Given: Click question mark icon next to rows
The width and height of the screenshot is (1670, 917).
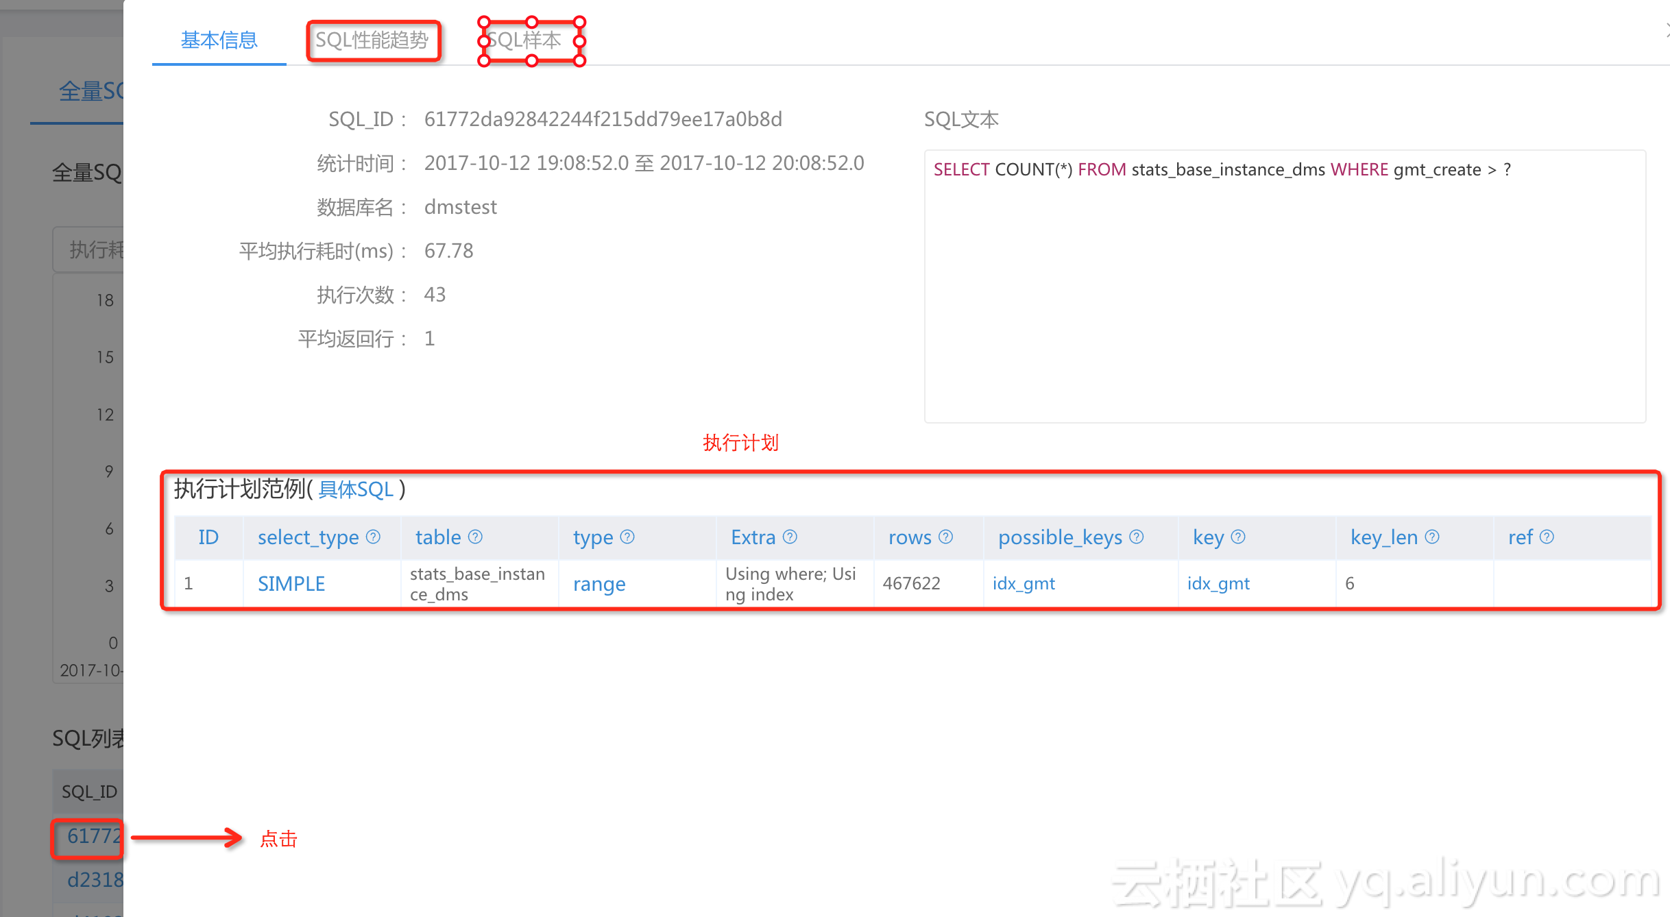Looking at the screenshot, I should coord(946,537).
